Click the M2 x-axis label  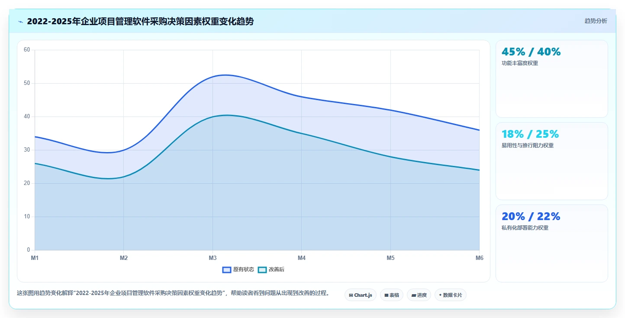[x=124, y=258]
